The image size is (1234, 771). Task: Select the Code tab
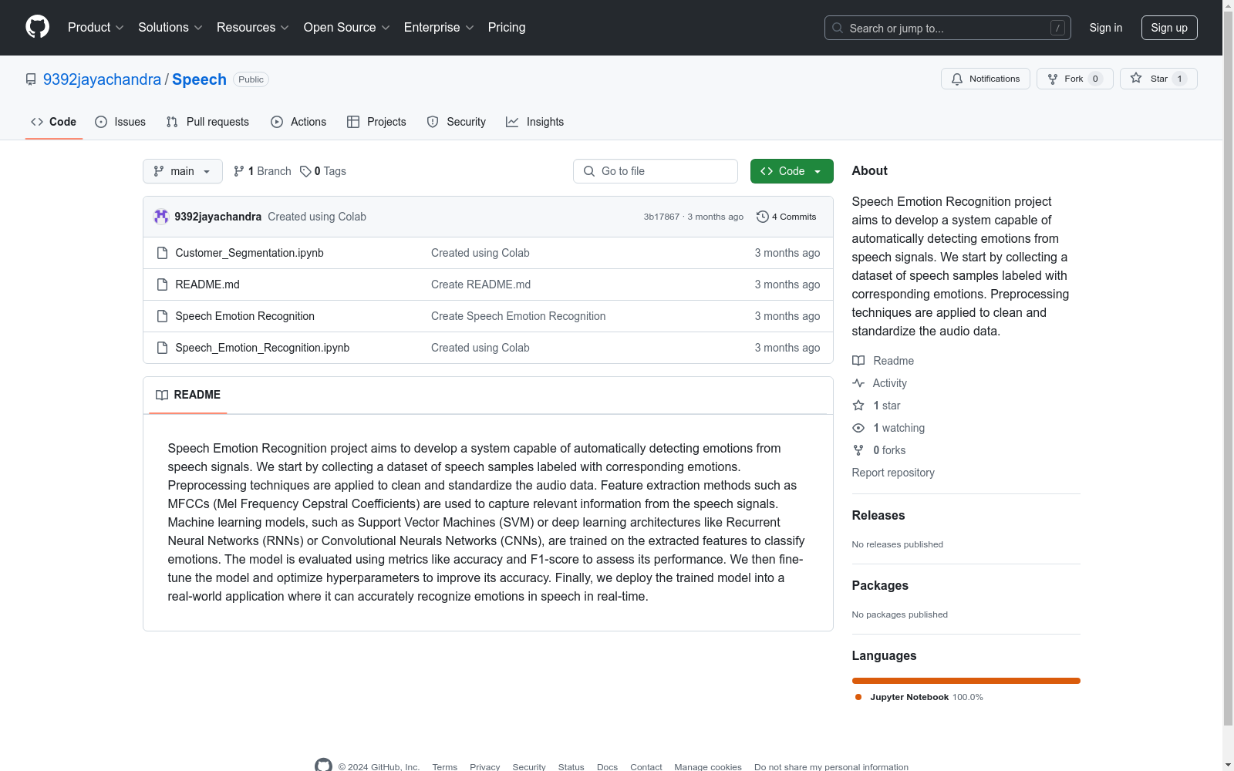[x=54, y=122]
